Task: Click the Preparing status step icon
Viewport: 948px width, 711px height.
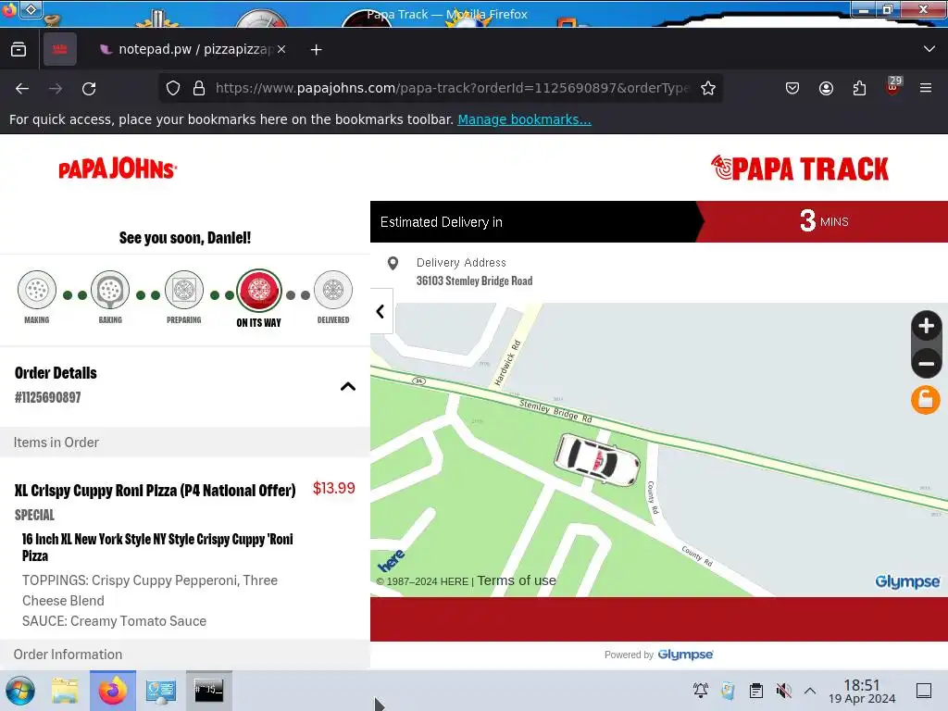Action: pos(184,290)
